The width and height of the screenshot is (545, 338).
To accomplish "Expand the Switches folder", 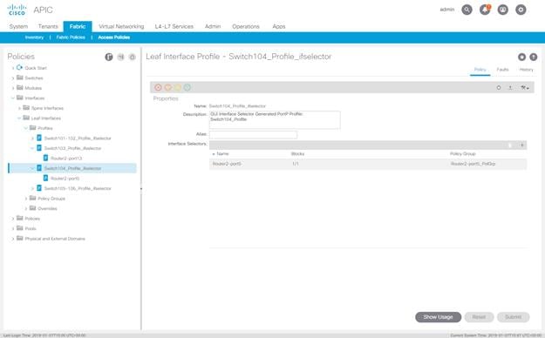I will click(13, 78).
